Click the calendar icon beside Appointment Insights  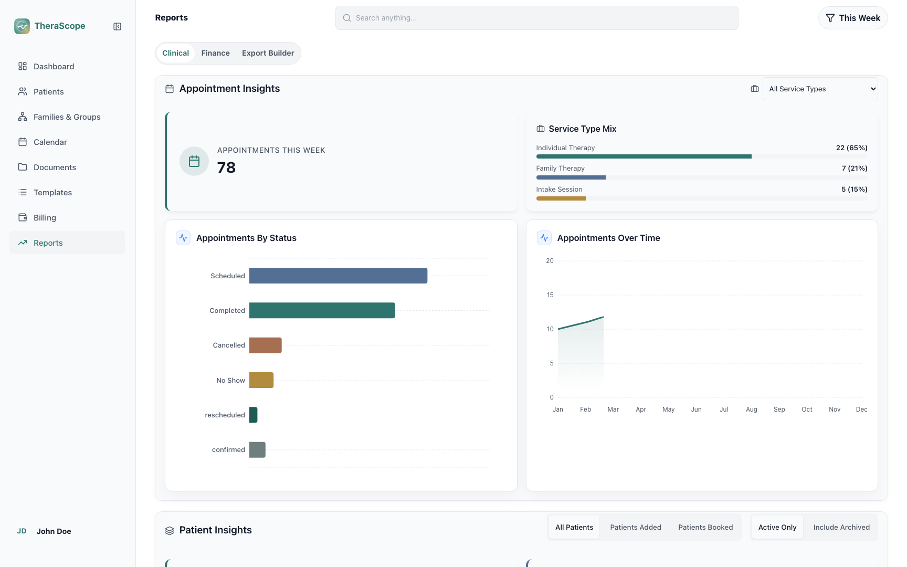(170, 89)
